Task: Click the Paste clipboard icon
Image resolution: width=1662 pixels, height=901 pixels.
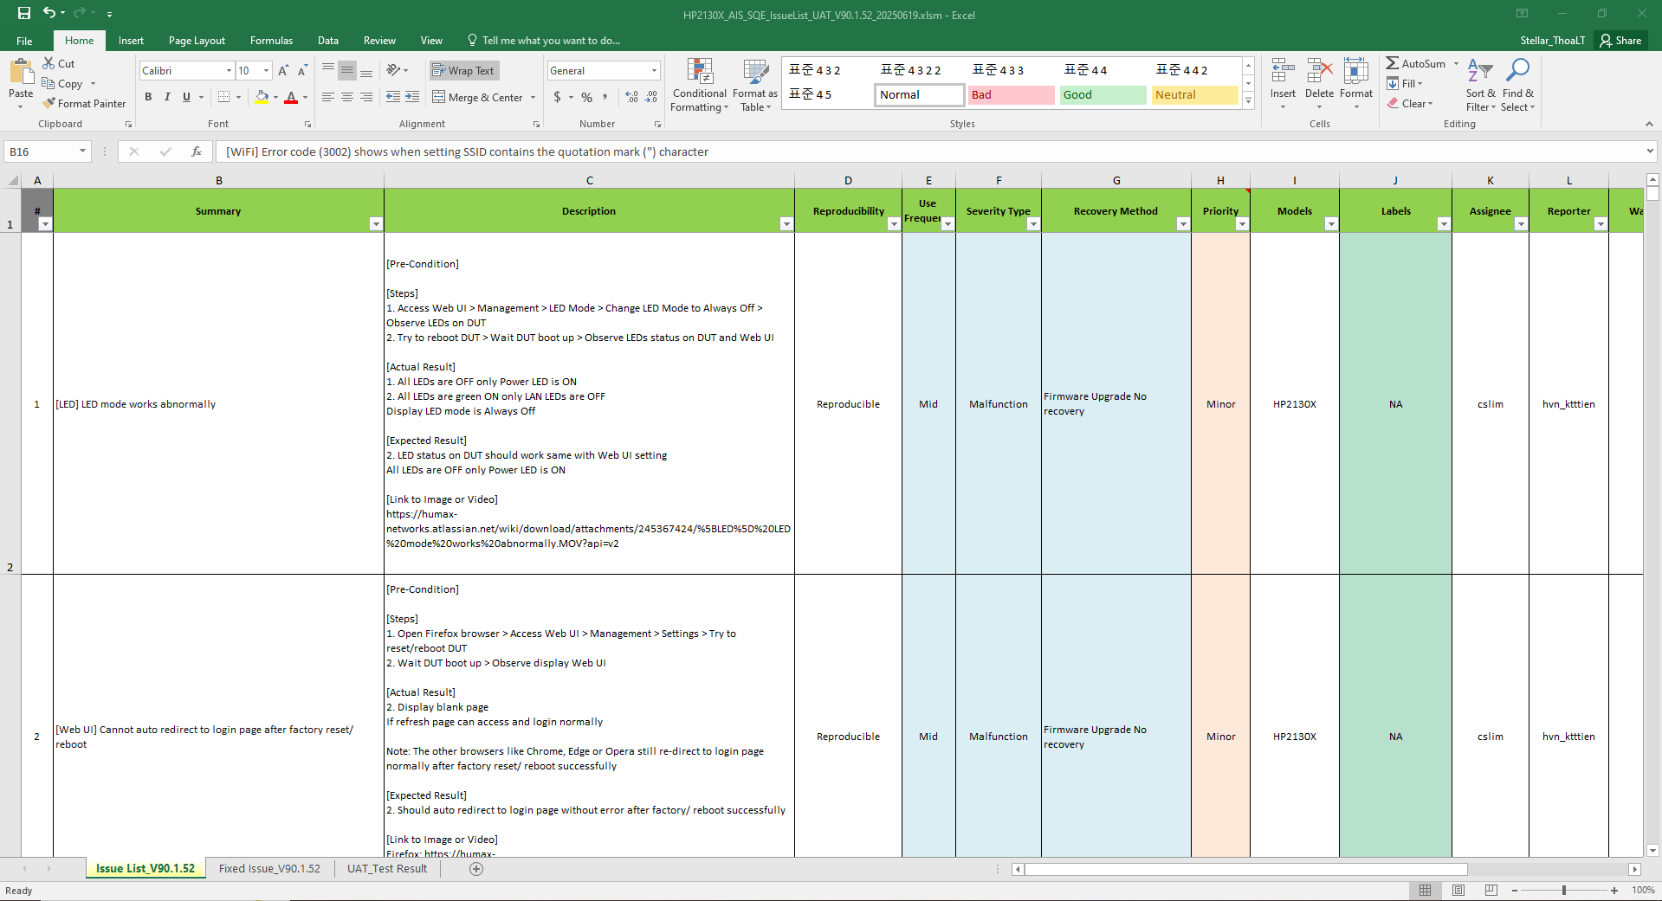Action: [21, 73]
